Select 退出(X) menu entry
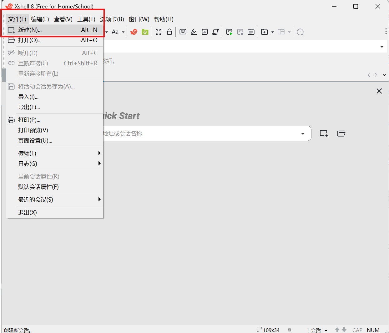The image size is (389, 333). [54, 213]
